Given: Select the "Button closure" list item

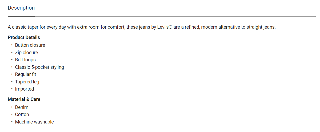Looking at the screenshot, I should (30, 45).
